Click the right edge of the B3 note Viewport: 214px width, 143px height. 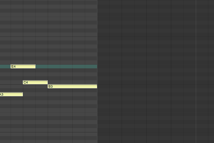pos(97,86)
